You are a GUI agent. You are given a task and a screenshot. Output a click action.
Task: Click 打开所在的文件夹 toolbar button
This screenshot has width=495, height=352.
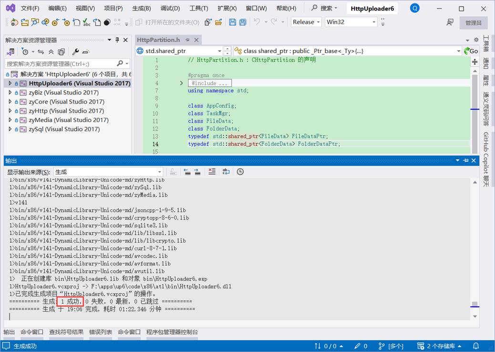[167, 22]
